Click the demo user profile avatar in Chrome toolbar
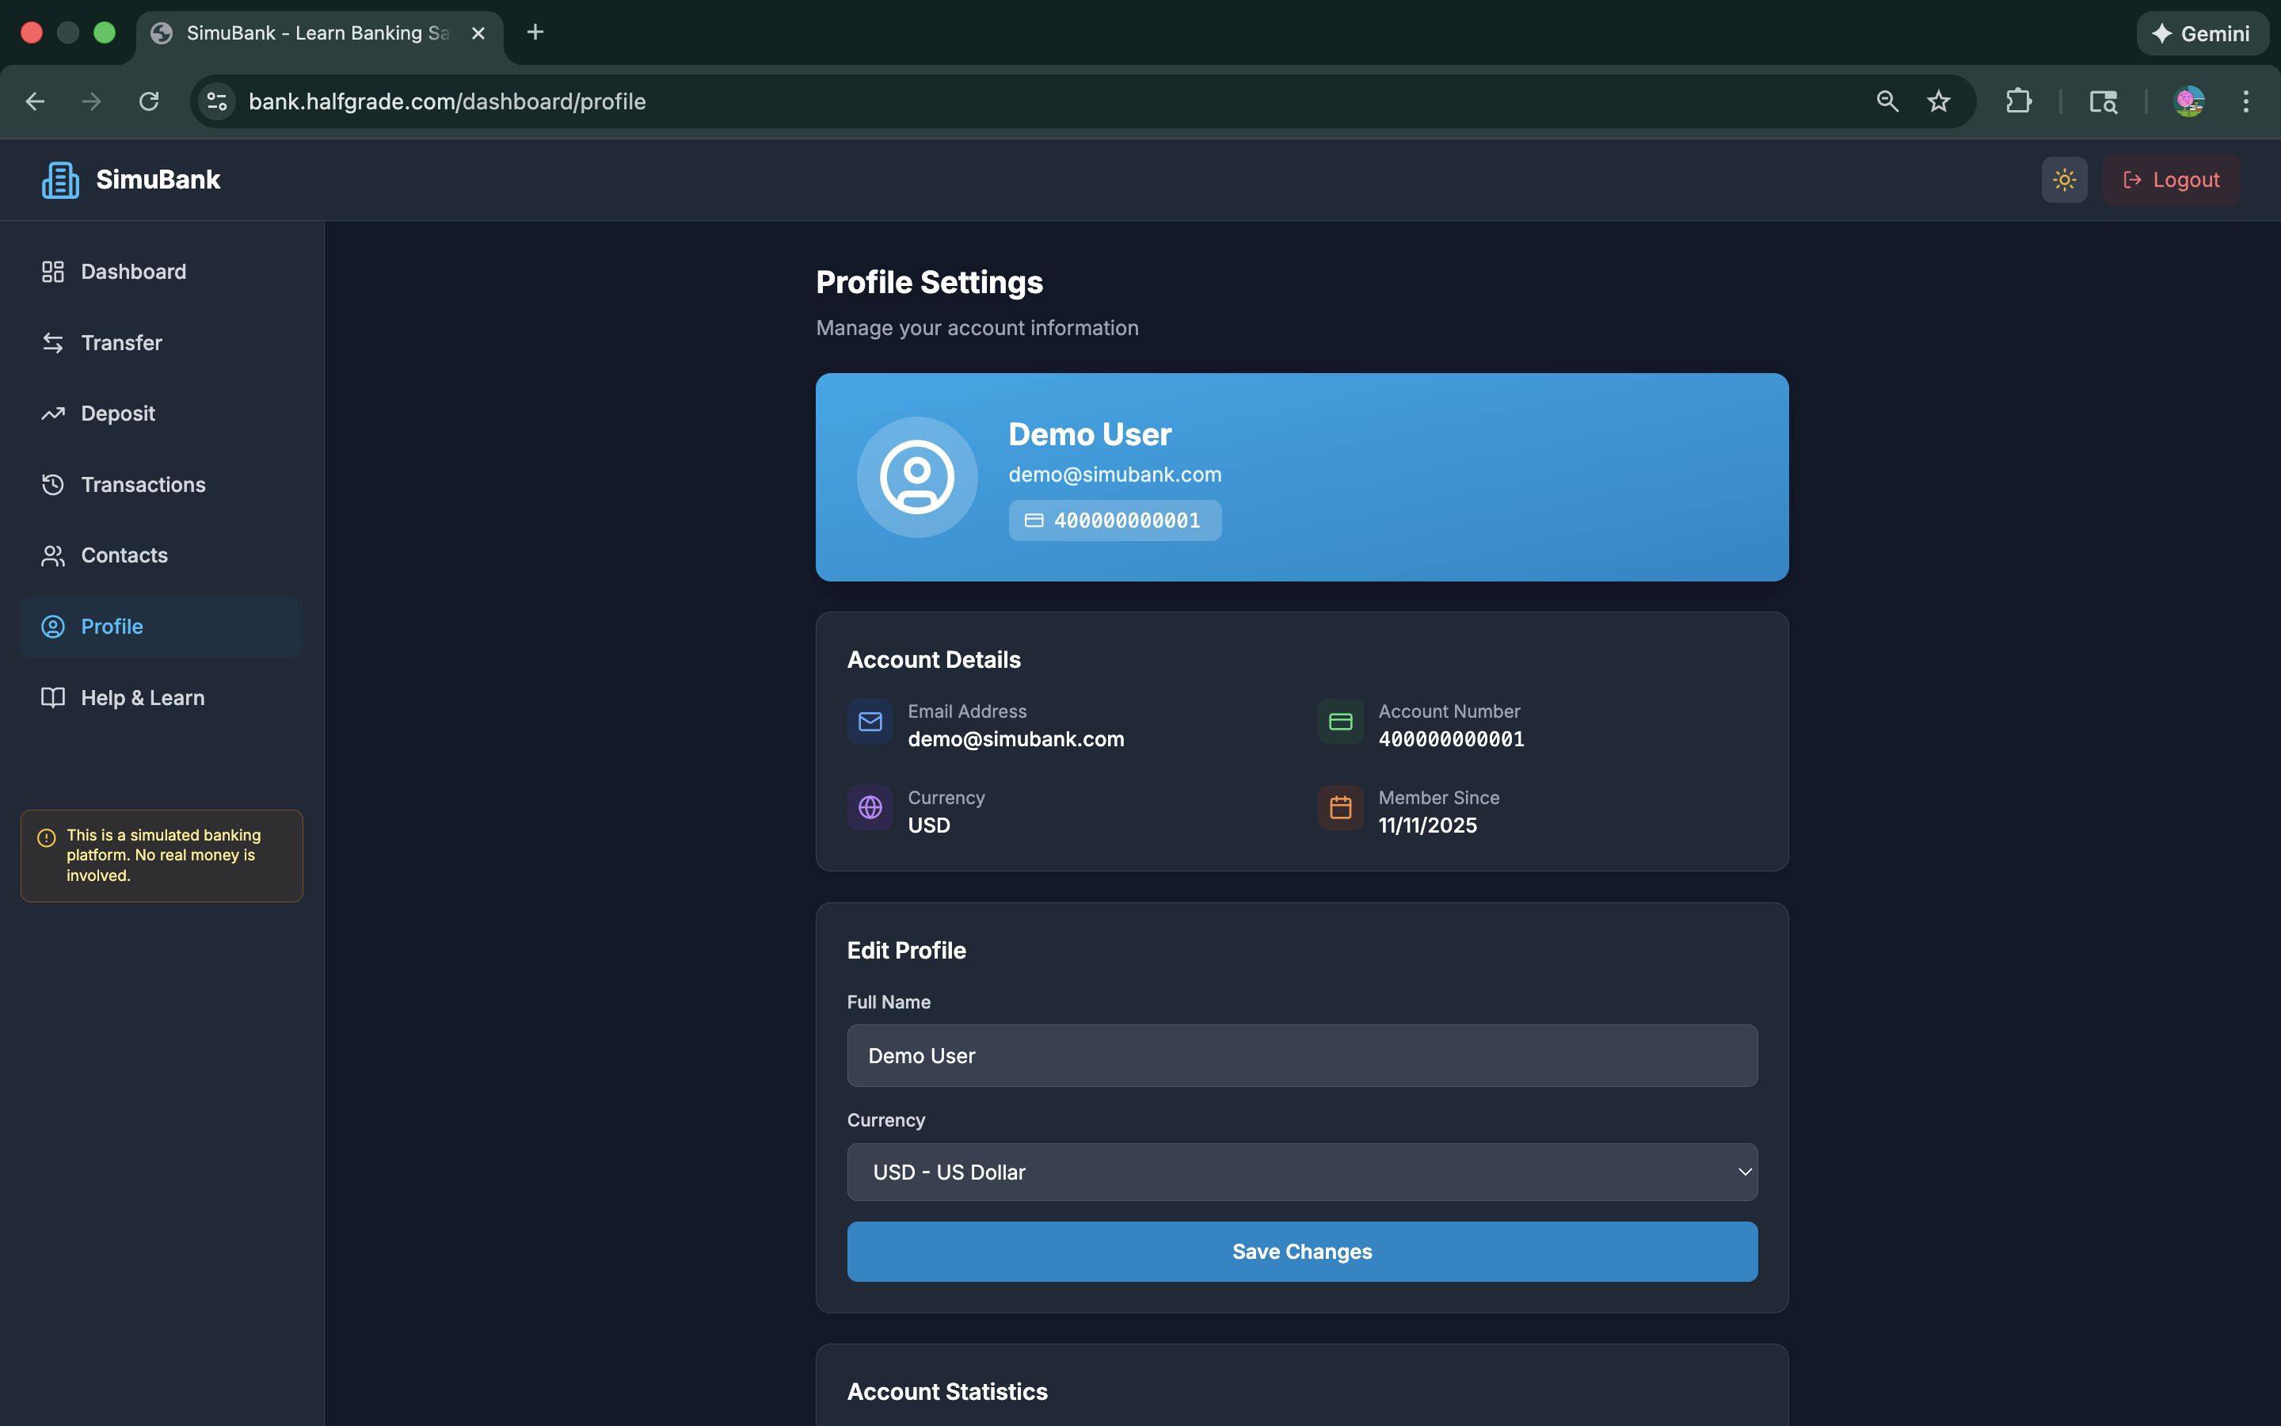 pos(2190,101)
